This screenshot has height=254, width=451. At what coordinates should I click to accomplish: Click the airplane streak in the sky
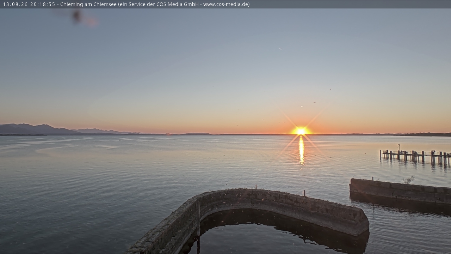[x=280, y=49]
